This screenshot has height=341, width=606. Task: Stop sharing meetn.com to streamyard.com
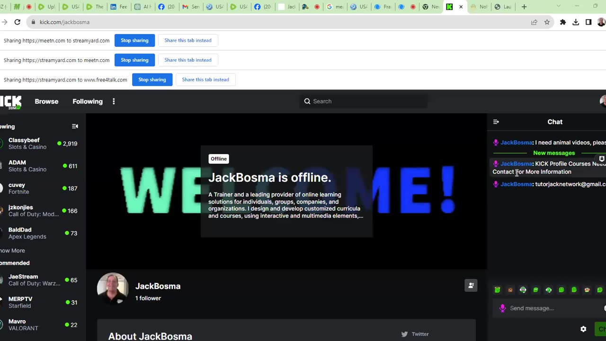point(134,40)
